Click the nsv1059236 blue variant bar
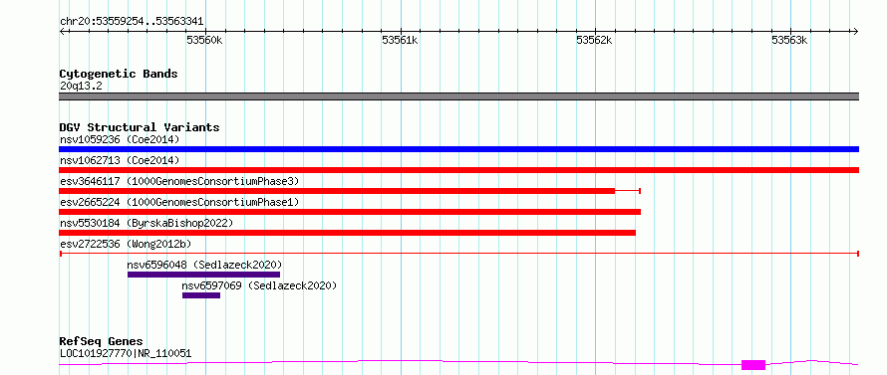 click(458, 149)
